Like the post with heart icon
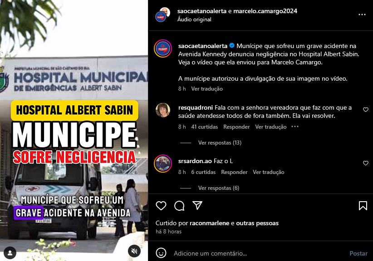Screen dimensions: 373x261 (161, 206)
